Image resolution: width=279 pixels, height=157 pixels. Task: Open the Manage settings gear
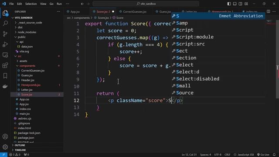click(5, 147)
